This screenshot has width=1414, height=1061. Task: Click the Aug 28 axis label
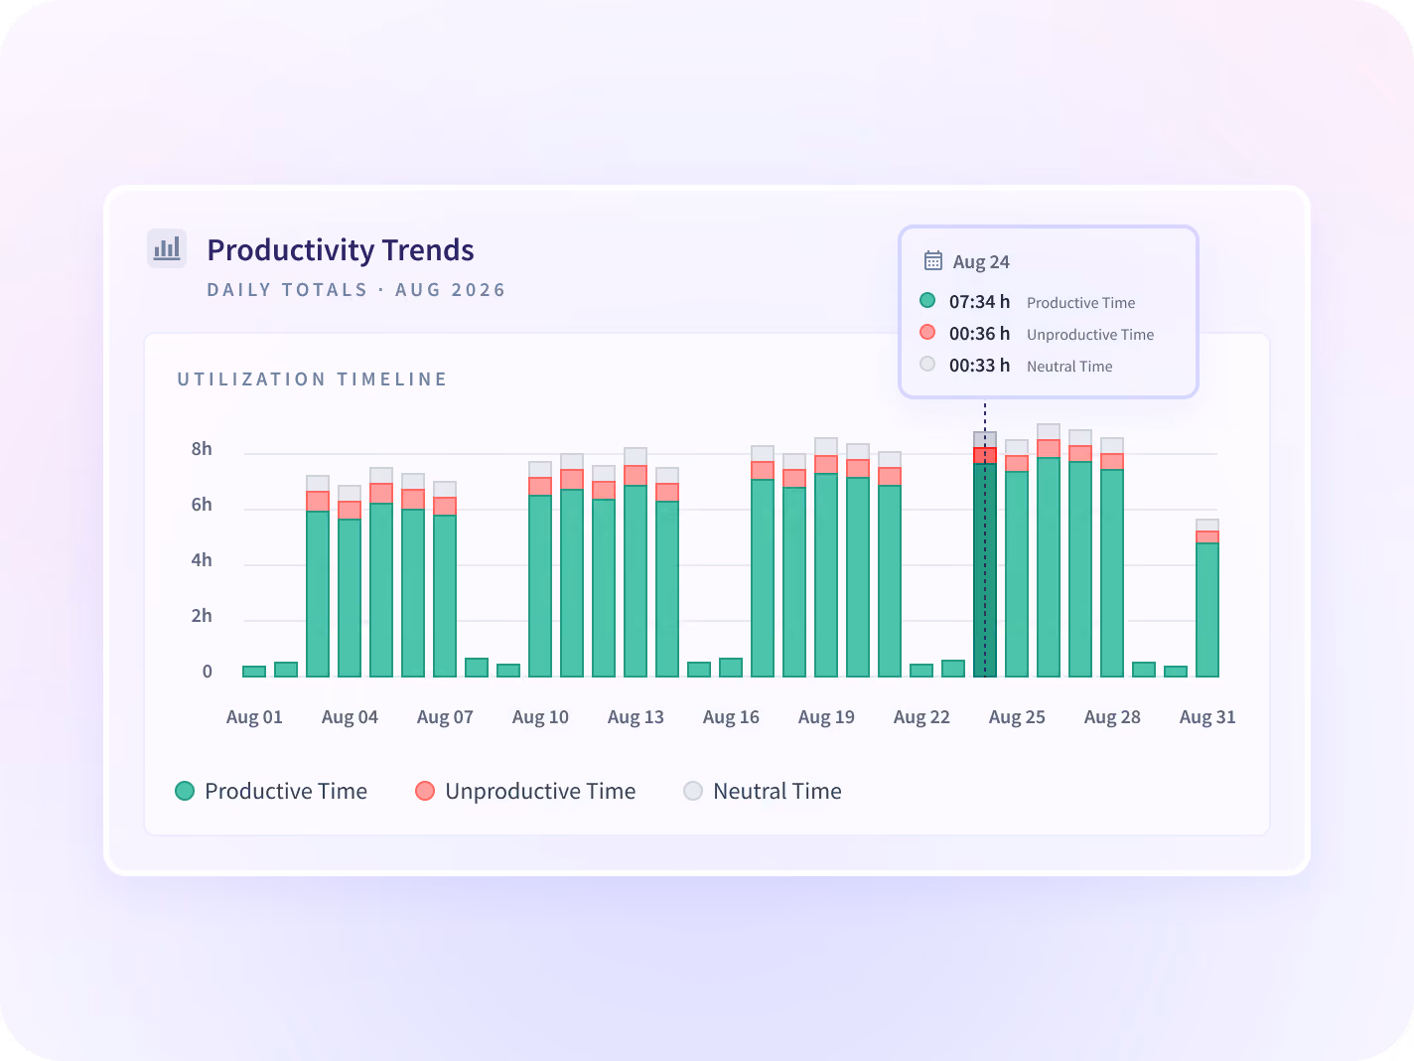(x=1112, y=717)
